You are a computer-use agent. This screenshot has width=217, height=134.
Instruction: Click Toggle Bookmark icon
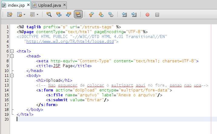click(x=111, y=14)
